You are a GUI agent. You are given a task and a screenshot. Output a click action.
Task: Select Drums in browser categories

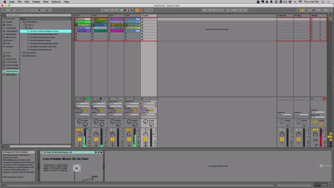click(x=9, y=25)
